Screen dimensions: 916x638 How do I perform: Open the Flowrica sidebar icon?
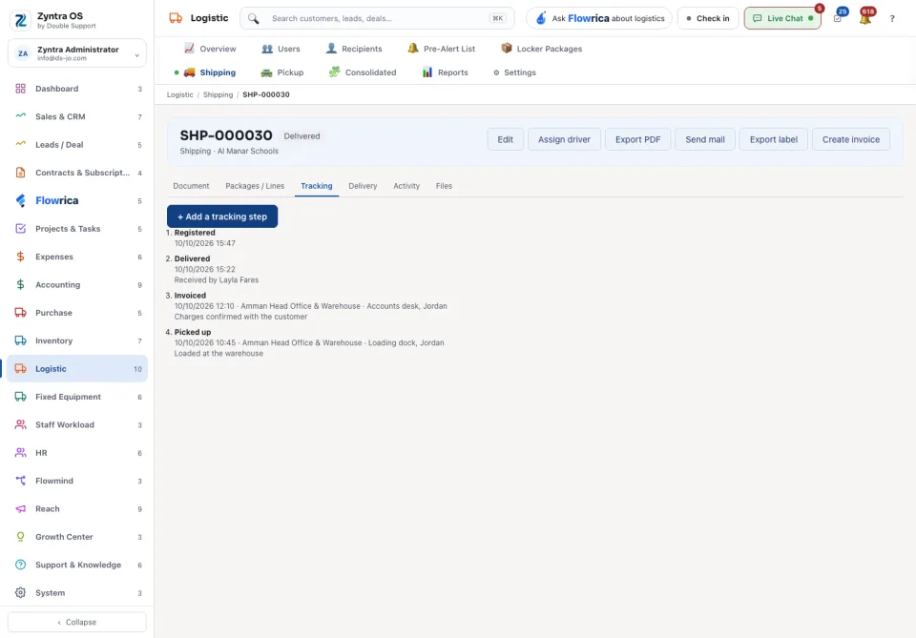tap(20, 201)
